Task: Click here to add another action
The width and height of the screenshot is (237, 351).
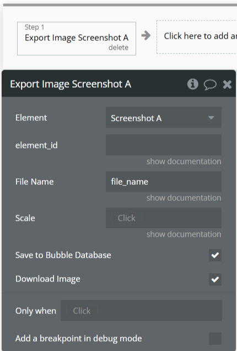Action: (197, 37)
